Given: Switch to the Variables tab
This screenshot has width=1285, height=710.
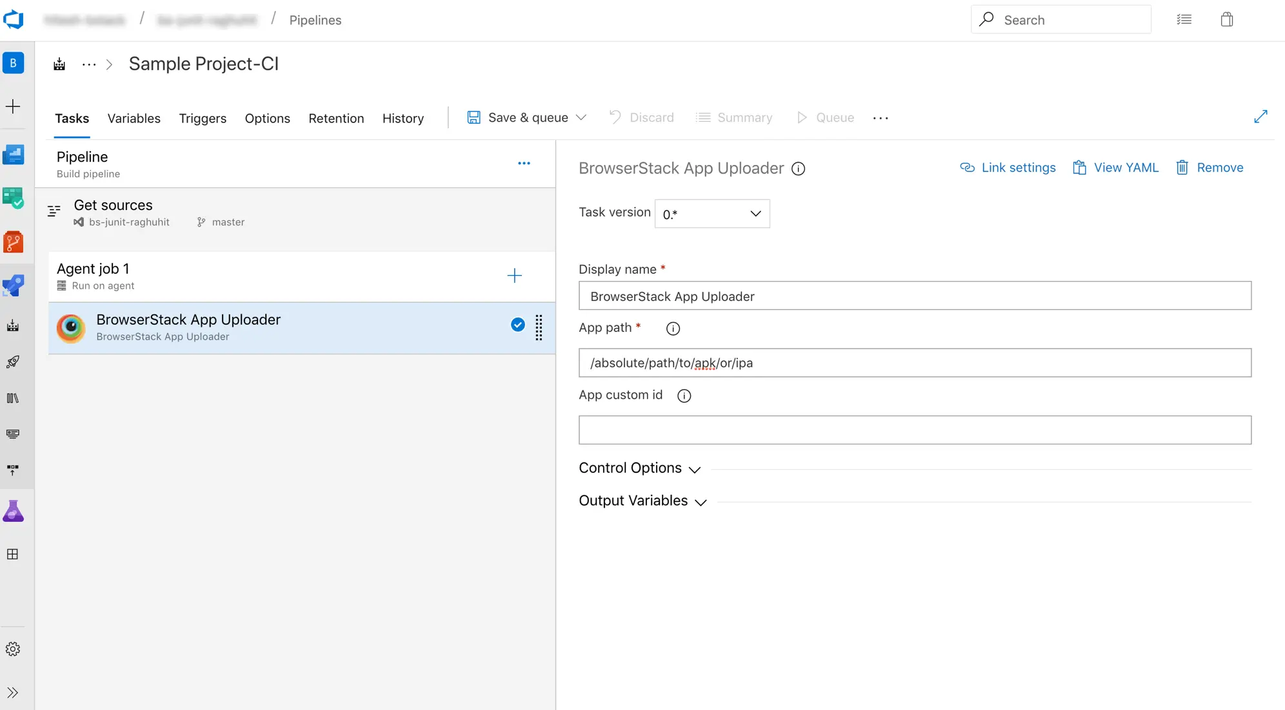Looking at the screenshot, I should (134, 118).
